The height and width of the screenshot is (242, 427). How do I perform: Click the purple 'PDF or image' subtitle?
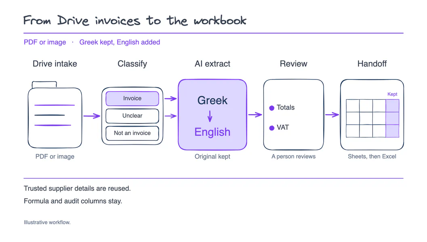pos(45,42)
